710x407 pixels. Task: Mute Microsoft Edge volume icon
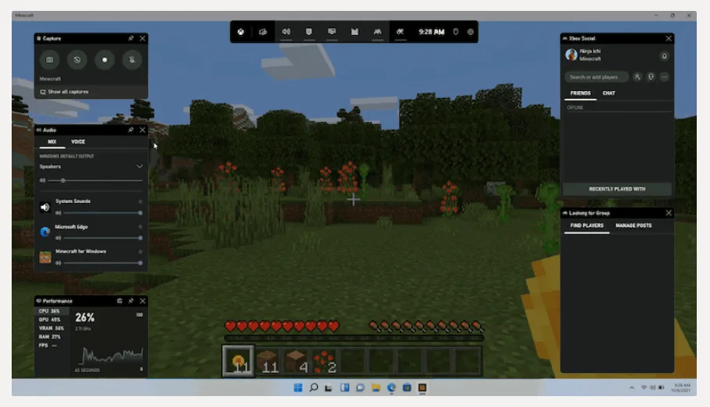(58, 238)
